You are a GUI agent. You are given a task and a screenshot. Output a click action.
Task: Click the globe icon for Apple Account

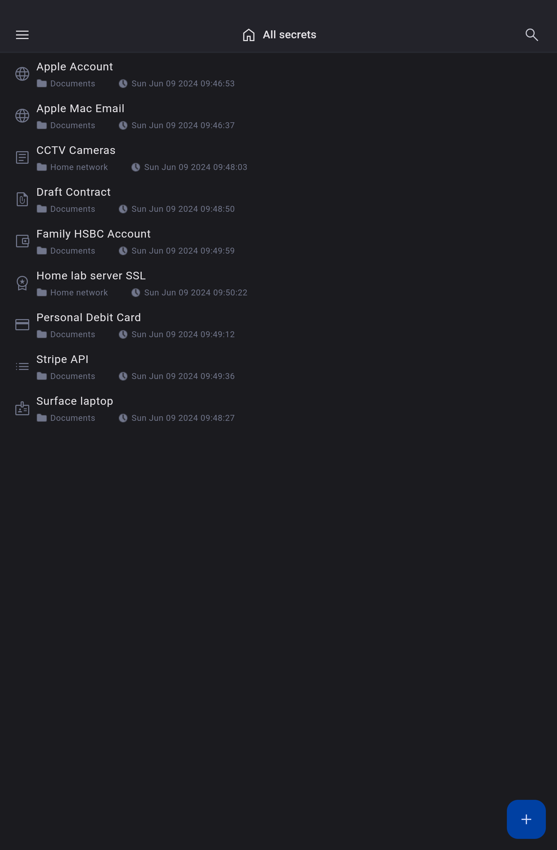click(x=22, y=74)
